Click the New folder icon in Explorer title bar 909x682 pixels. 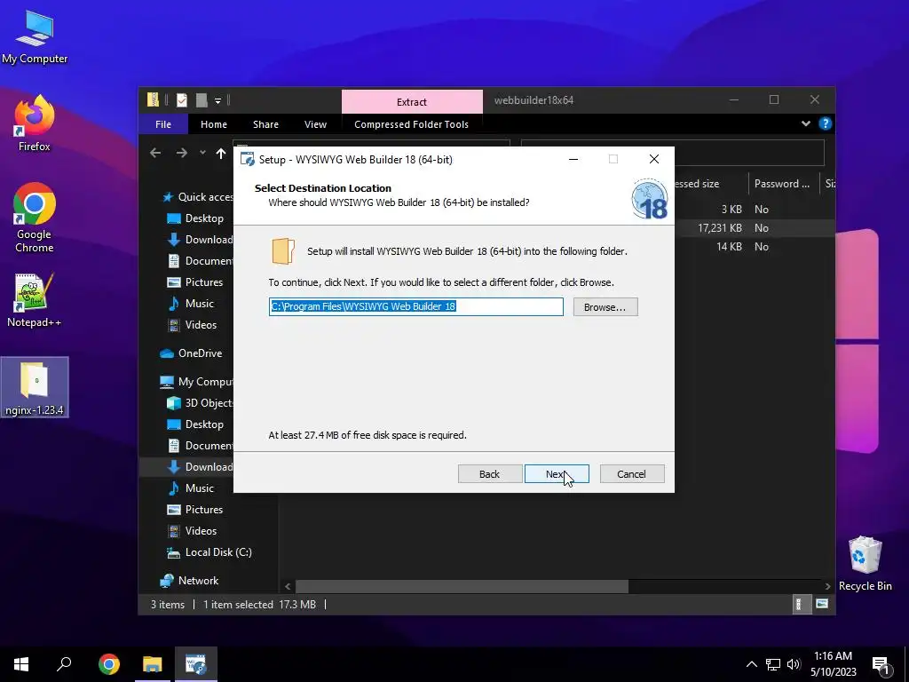pyautogui.click(x=202, y=100)
